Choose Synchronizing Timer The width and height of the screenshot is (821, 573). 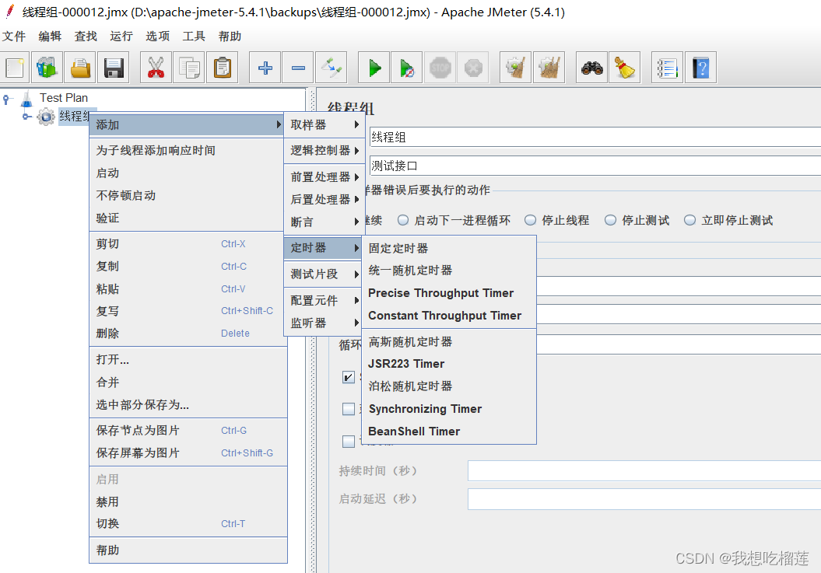[x=449, y=409]
